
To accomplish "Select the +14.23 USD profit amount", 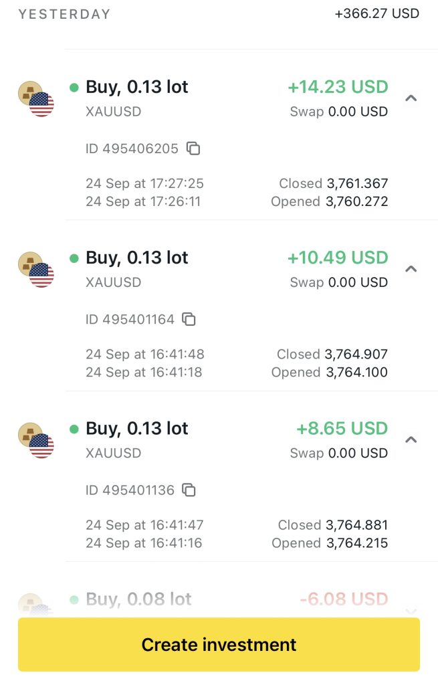I will point(338,87).
